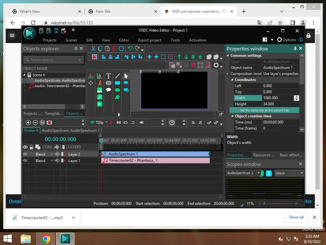Select the green Ellipse shape tool

pos(117,90)
